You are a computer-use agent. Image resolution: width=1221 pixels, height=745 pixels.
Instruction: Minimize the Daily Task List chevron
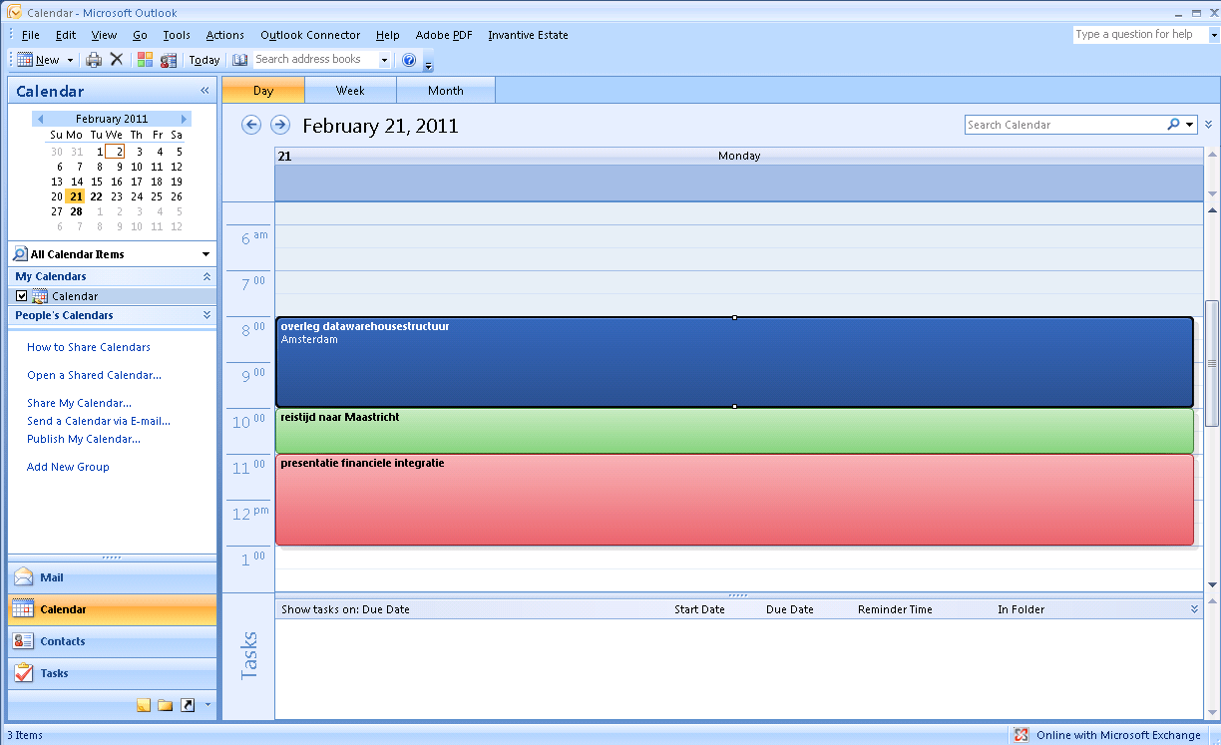[x=1194, y=608]
